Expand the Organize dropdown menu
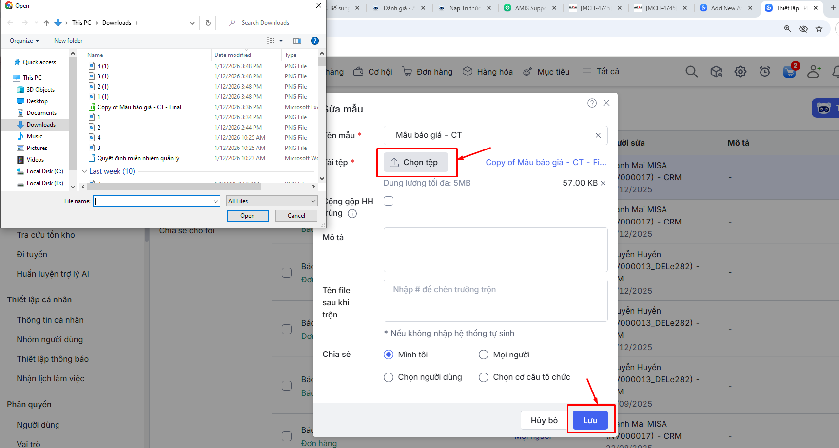Viewport: 839px width, 448px height. 24,41
